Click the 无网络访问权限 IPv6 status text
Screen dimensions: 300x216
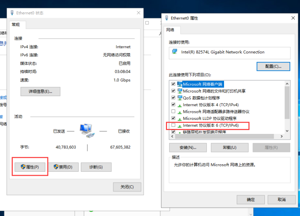point(117,55)
